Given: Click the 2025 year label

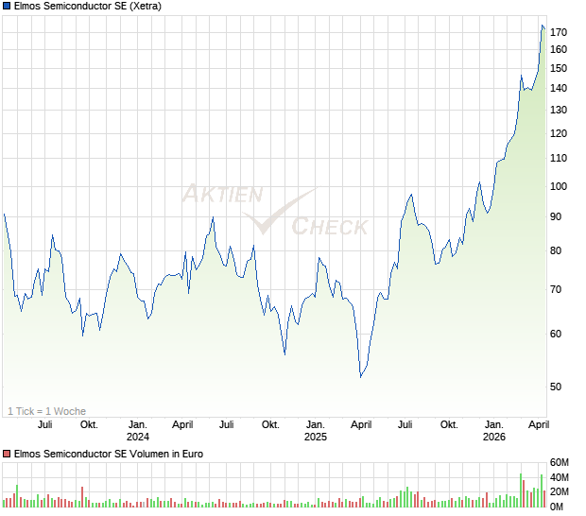Looking at the screenshot, I should [316, 437].
